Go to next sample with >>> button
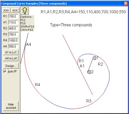This screenshot has width=129, height=114. pyautogui.click(x=6, y=10)
